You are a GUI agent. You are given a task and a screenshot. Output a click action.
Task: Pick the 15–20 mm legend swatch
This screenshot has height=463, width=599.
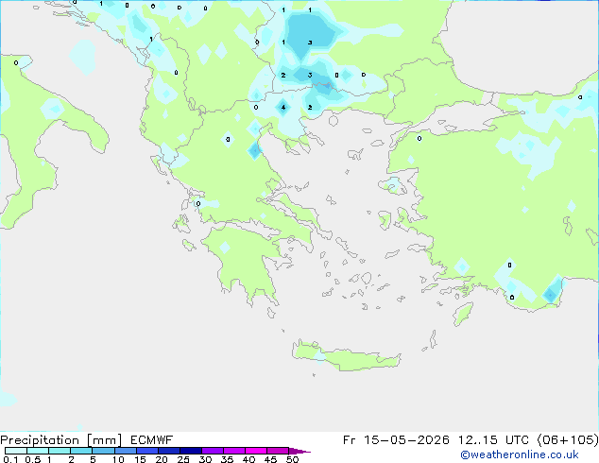pyautogui.click(x=146, y=451)
